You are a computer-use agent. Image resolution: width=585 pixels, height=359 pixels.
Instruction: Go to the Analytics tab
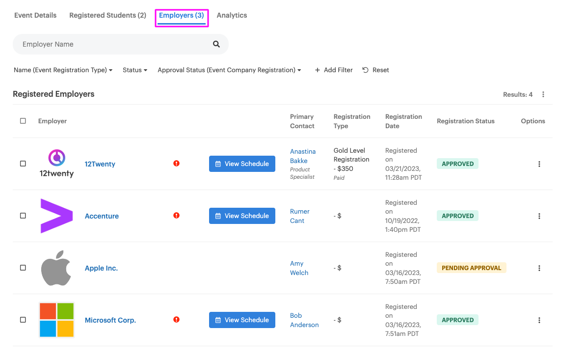pos(232,15)
